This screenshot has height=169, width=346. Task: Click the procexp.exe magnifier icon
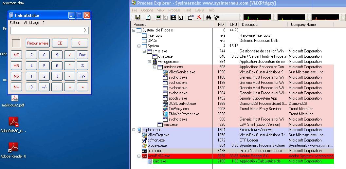tap(144, 145)
